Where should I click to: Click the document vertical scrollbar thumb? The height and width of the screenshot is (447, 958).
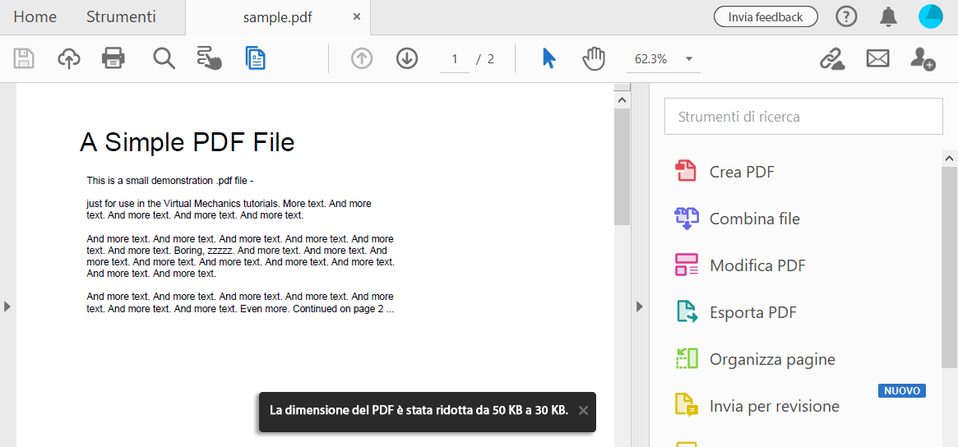tap(622, 167)
